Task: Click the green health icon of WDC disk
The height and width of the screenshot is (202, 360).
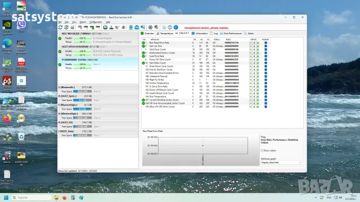Action: pos(60,39)
